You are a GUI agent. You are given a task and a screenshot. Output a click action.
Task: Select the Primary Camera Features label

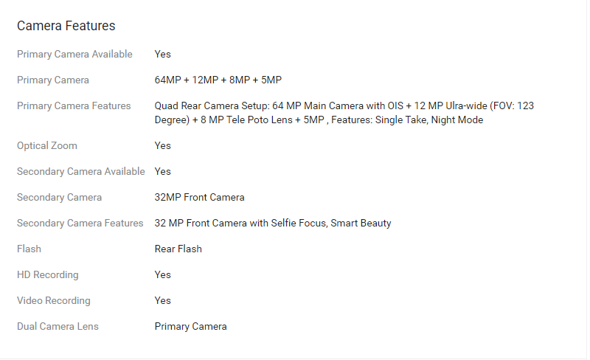(x=74, y=105)
